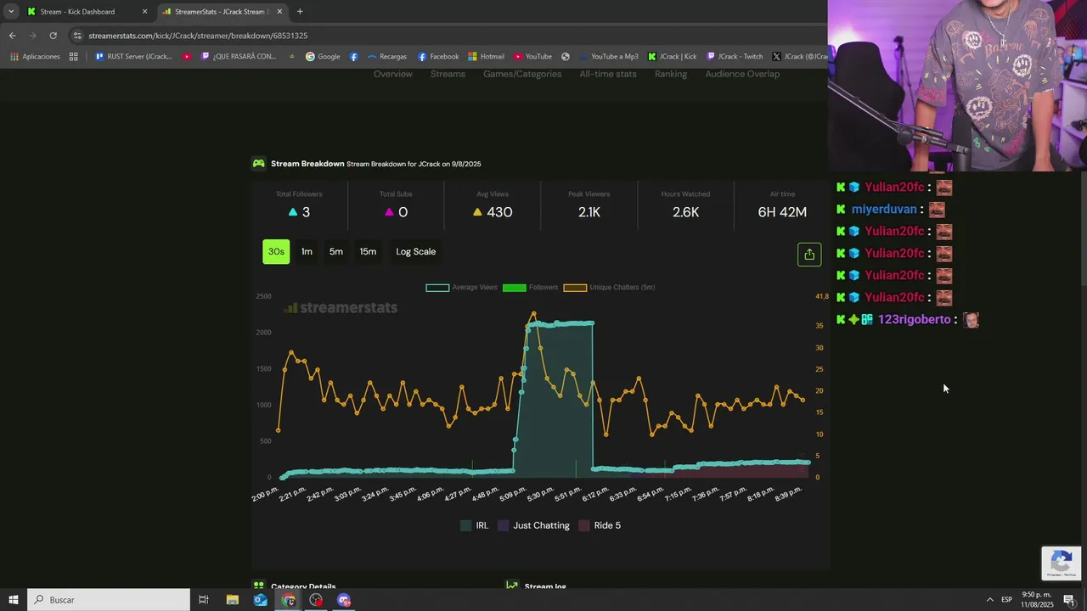Click the Ride 5 category swatch
This screenshot has height=611, width=1087.
point(583,525)
